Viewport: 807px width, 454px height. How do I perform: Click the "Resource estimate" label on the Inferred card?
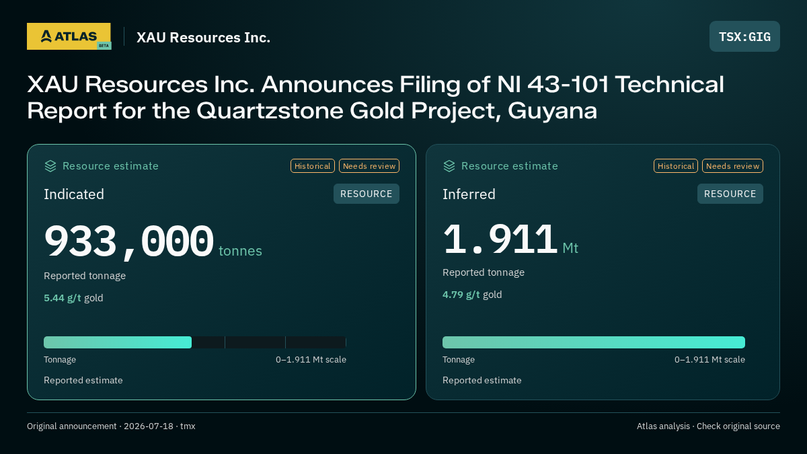click(x=509, y=166)
